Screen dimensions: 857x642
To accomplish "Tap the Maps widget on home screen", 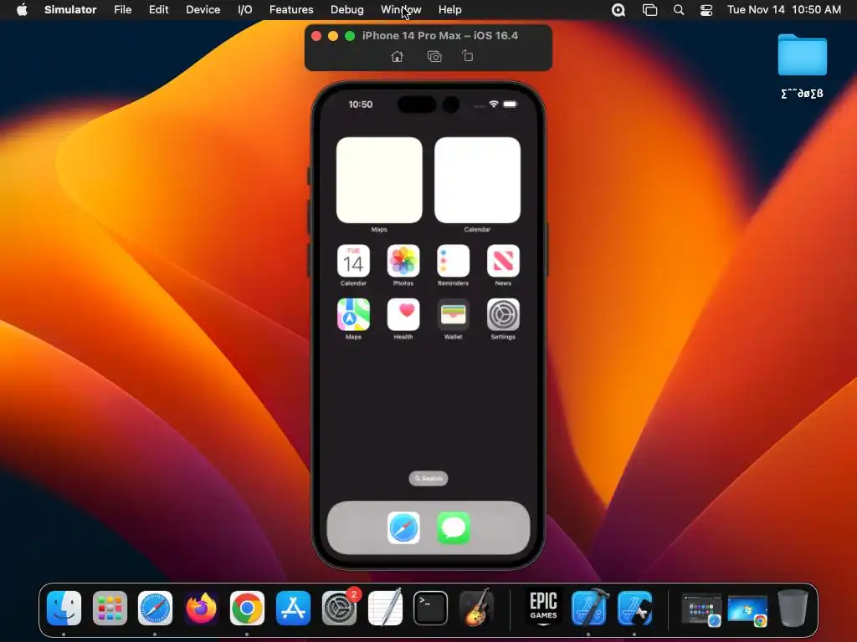I will pyautogui.click(x=379, y=181).
